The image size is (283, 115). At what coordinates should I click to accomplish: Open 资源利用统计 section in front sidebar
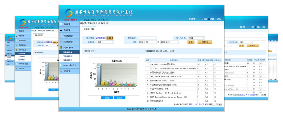pos(68,41)
